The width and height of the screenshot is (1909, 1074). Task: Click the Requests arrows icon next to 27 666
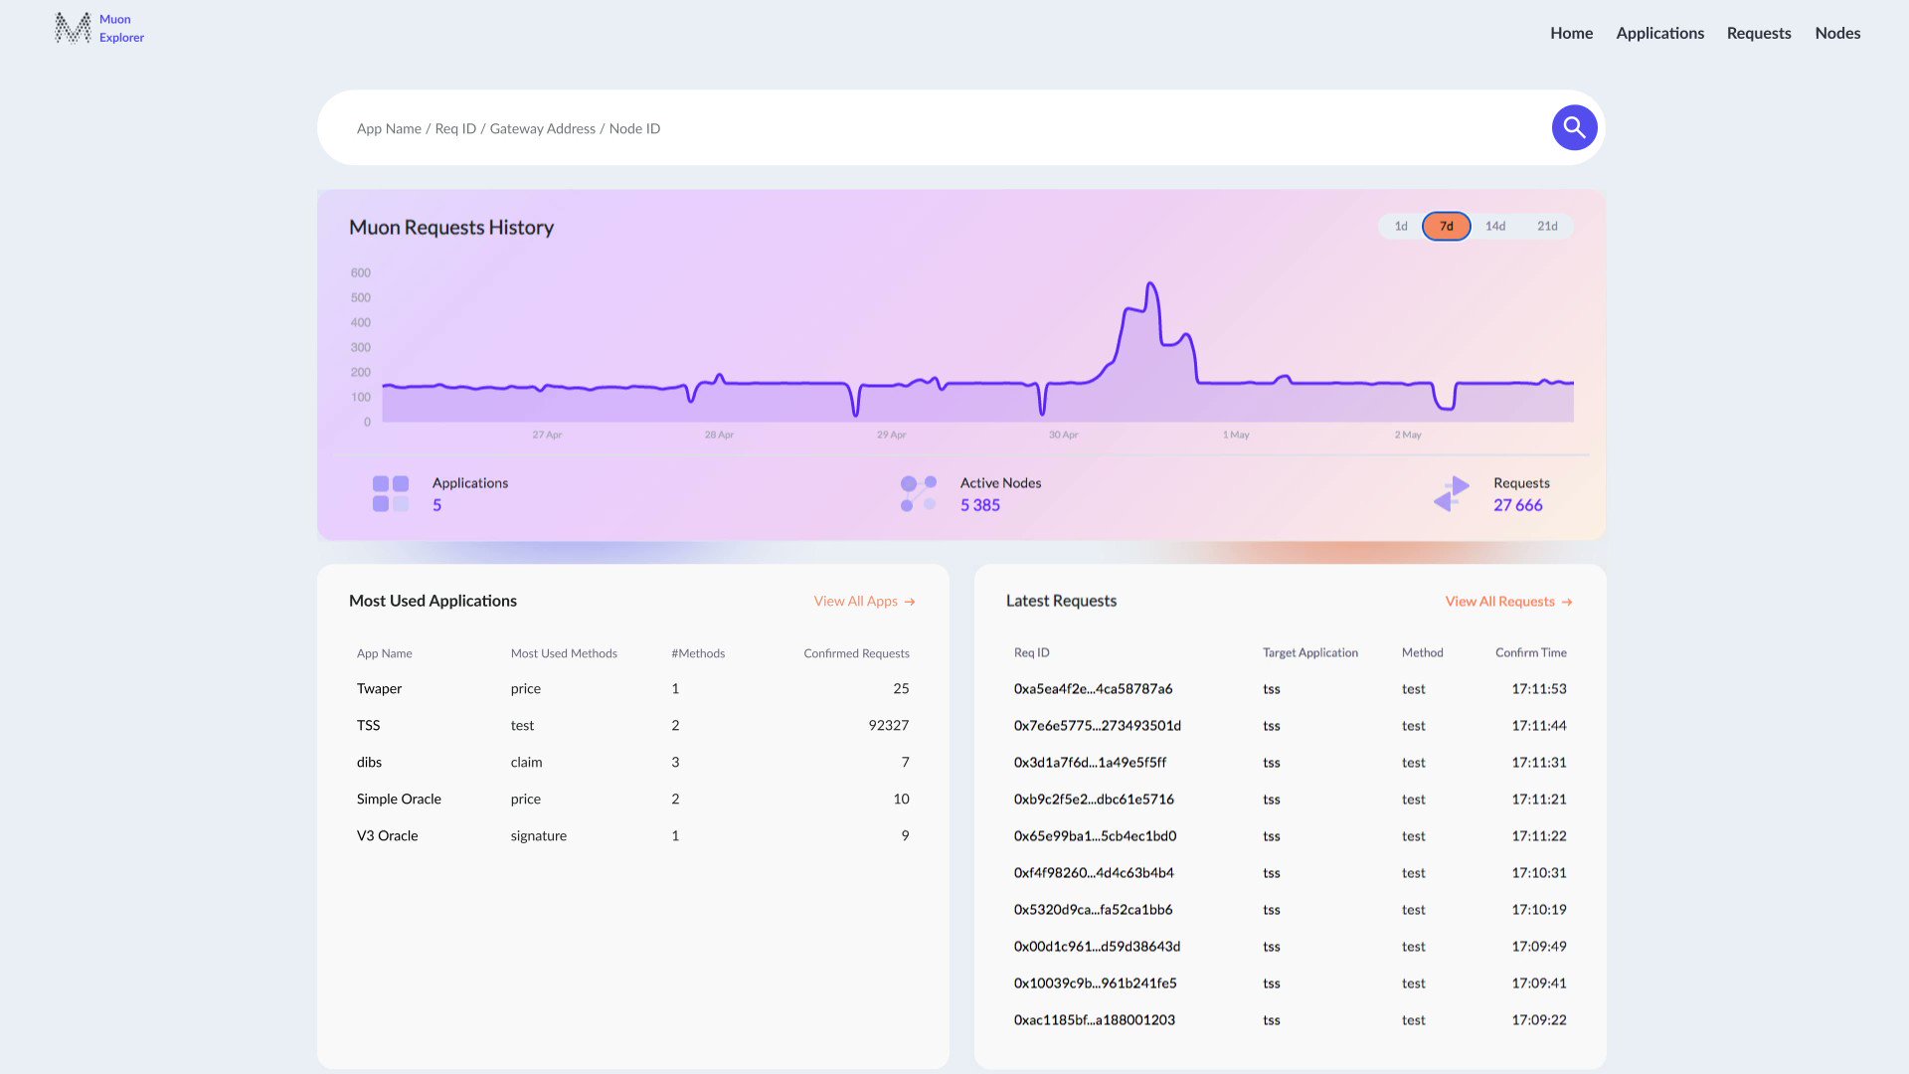(1453, 493)
